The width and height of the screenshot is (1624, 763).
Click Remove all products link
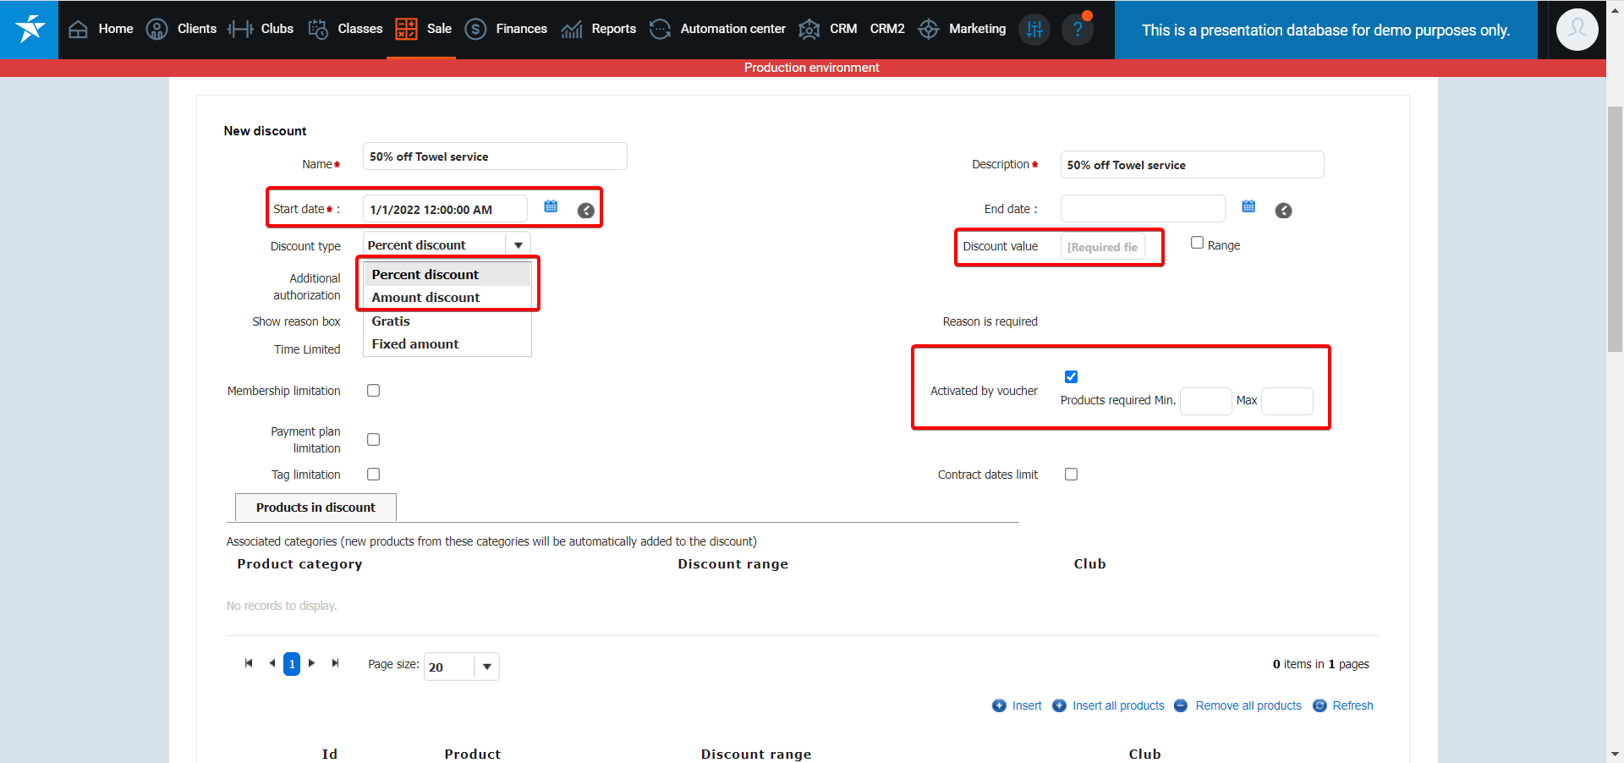tap(1248, 705)
